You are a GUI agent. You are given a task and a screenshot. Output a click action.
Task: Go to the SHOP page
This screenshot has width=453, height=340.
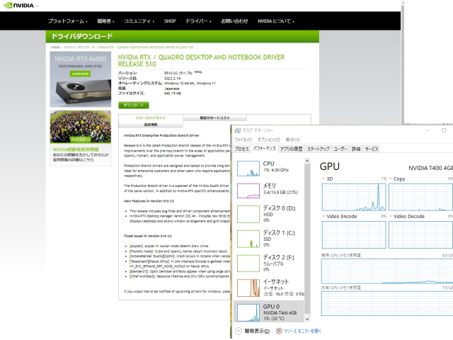pos(170,21)
